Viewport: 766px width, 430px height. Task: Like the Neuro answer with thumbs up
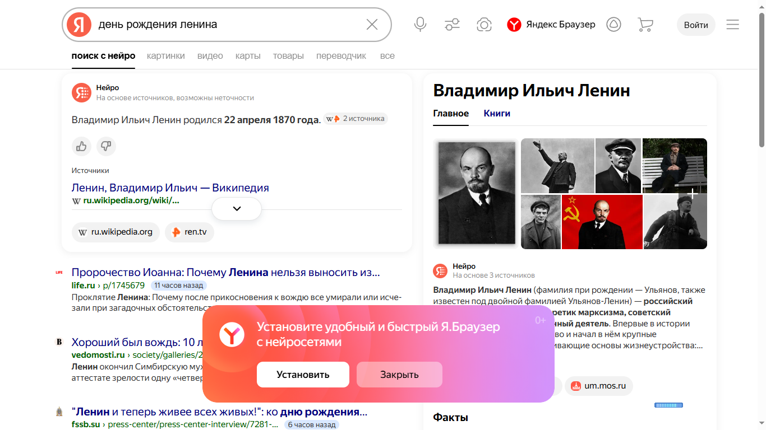click(x=81, y=146)
